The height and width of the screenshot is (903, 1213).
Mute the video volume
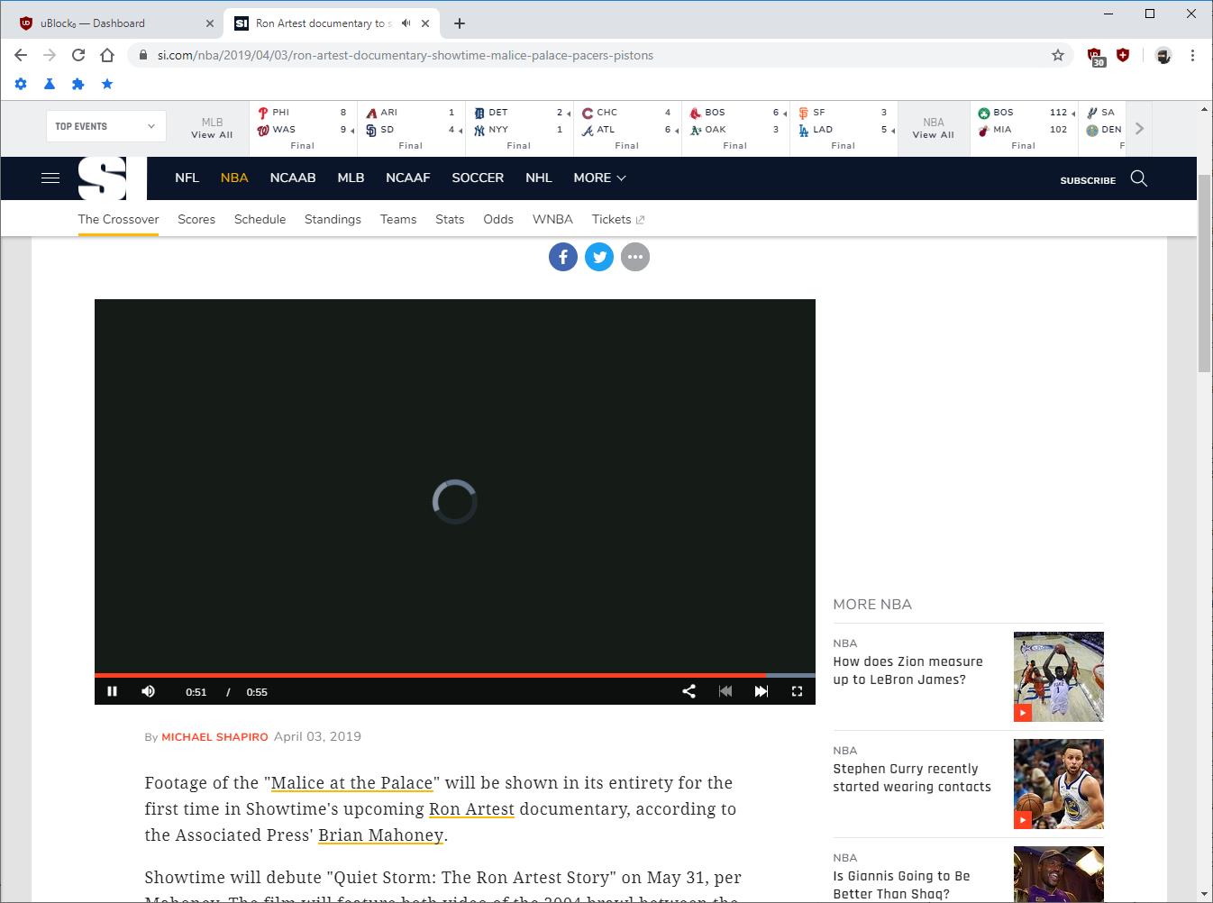(x=148, y=691)
